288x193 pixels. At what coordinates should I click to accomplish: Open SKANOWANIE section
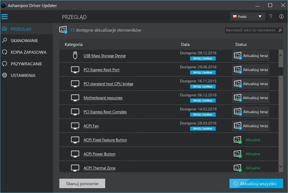(26, 41)
